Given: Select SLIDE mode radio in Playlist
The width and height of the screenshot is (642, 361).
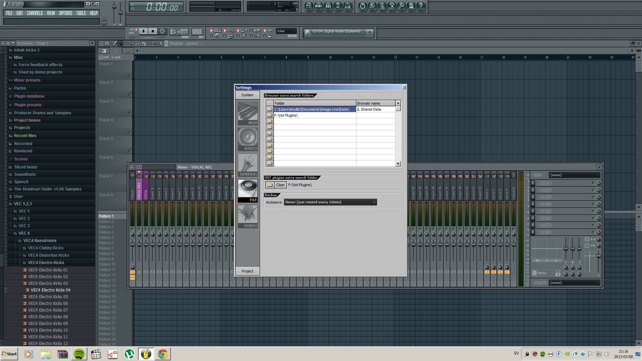Looking at the screenshot, I should pos(112,57).
